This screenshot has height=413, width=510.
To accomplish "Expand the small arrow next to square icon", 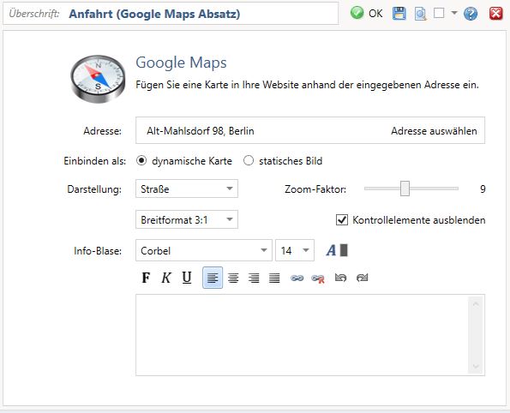I will pyautogui.click(x=454, y=13).
